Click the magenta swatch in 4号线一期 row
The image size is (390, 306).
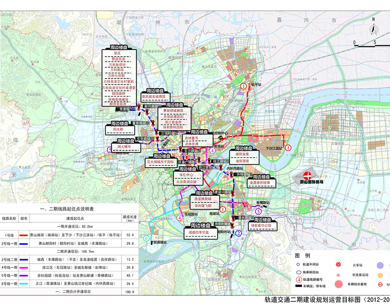click(x=24, y=268)
